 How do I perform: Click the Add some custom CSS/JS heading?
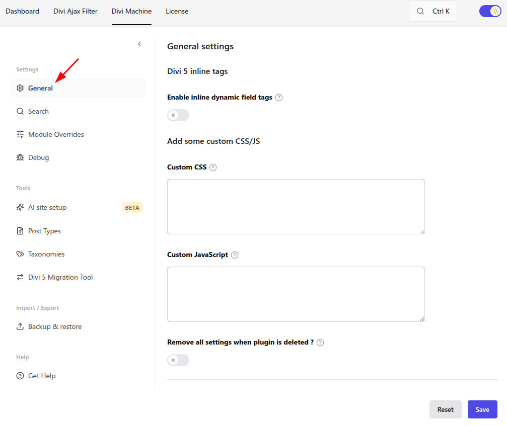[213, 141]
